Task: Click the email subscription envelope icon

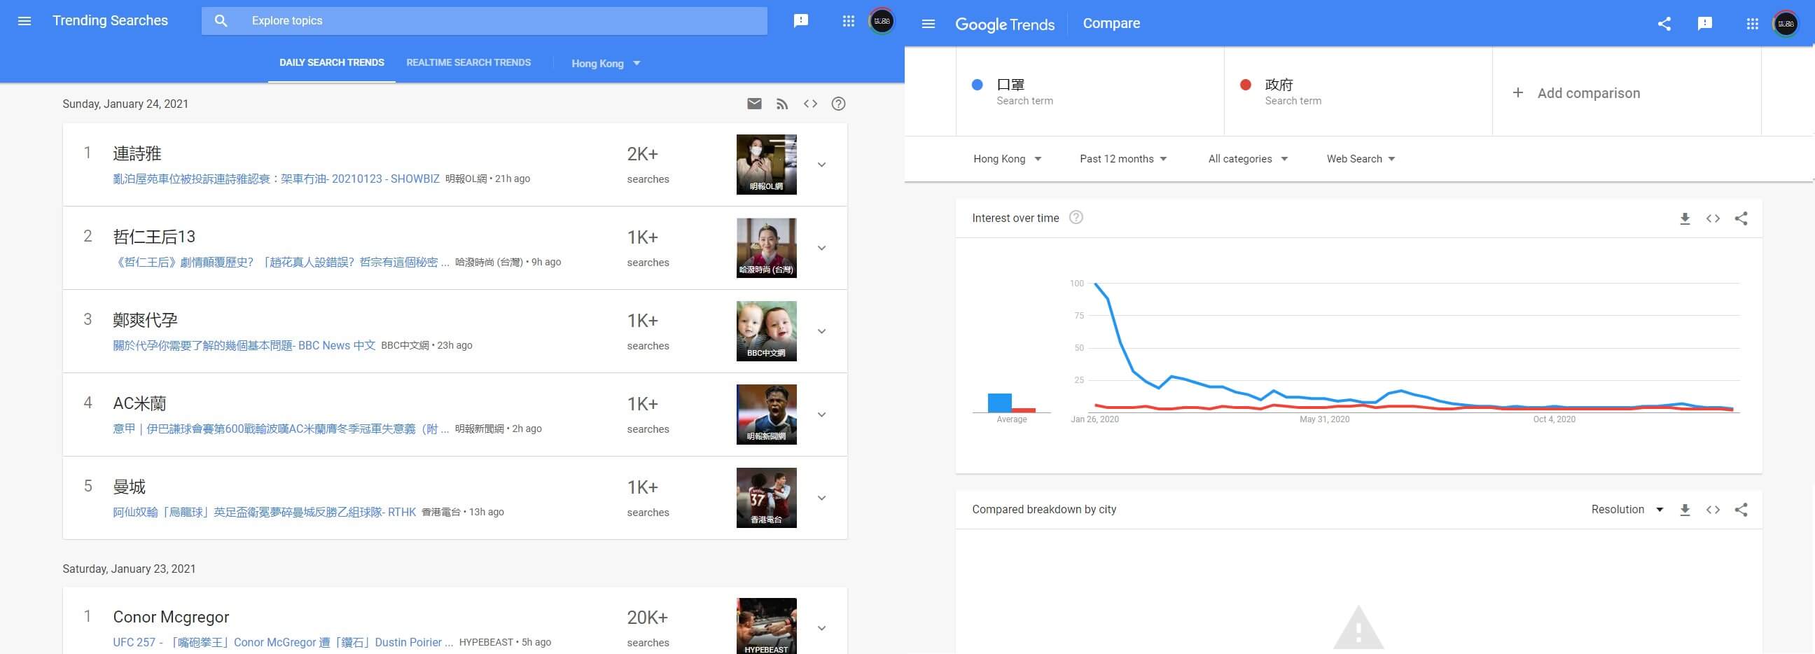Action: point(754,104)
